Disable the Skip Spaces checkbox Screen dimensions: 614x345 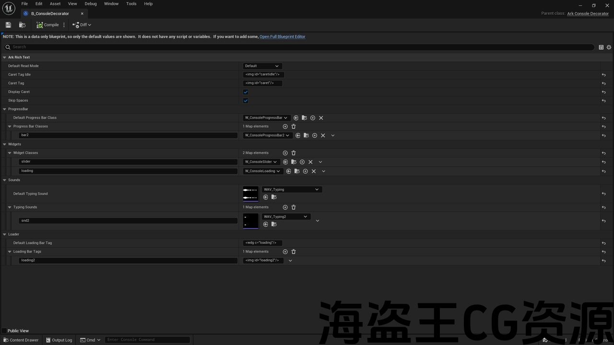(x=246, y=101)
